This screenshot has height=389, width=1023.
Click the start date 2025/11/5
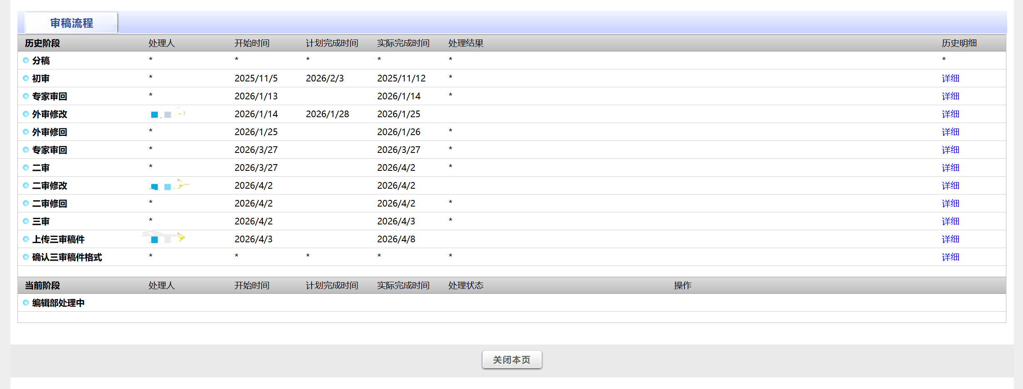pos(256,78)
